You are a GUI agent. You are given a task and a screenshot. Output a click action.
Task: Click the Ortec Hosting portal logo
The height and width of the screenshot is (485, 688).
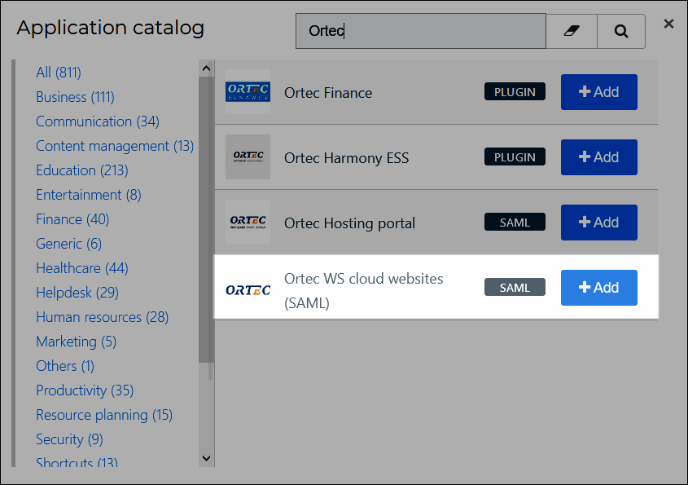(248, 222)
